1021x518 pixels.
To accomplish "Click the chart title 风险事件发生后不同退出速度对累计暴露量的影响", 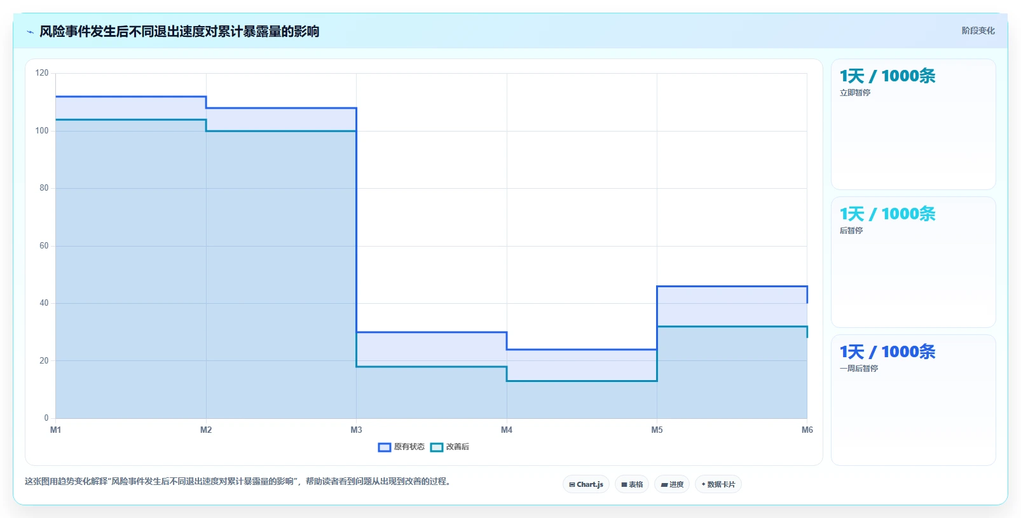I will coord(179,31).
